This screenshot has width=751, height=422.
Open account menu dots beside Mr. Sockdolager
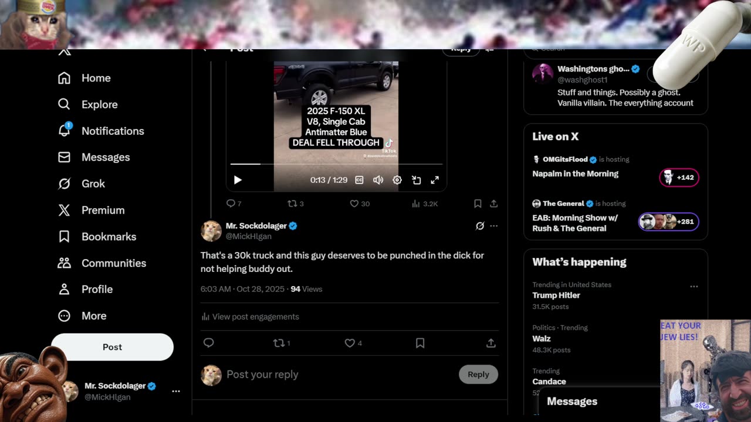tap(175, 391)
